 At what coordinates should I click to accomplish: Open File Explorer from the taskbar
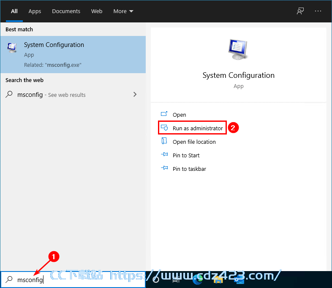coord(218,280)
